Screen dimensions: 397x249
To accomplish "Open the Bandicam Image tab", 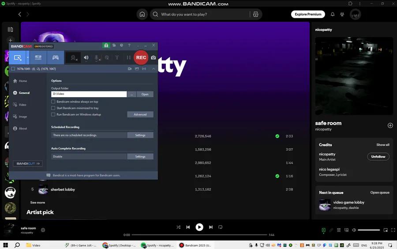I will 20,117.
